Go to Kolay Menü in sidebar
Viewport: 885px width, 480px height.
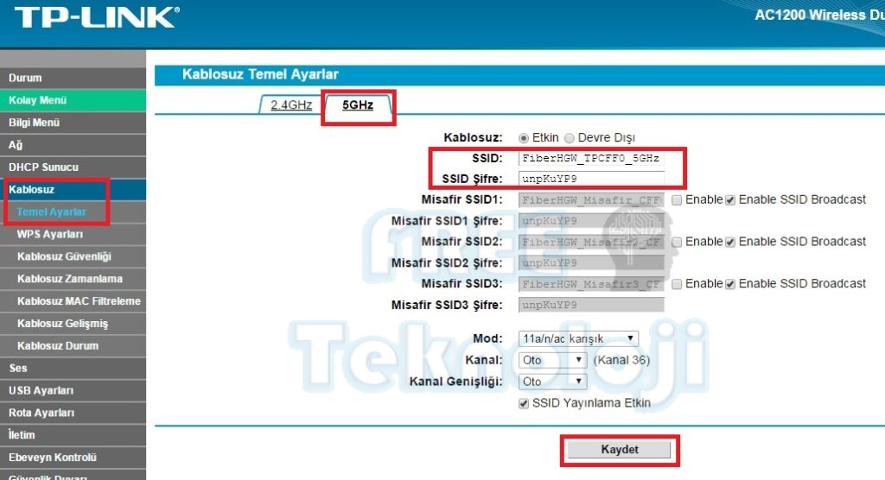click(37, 100)
